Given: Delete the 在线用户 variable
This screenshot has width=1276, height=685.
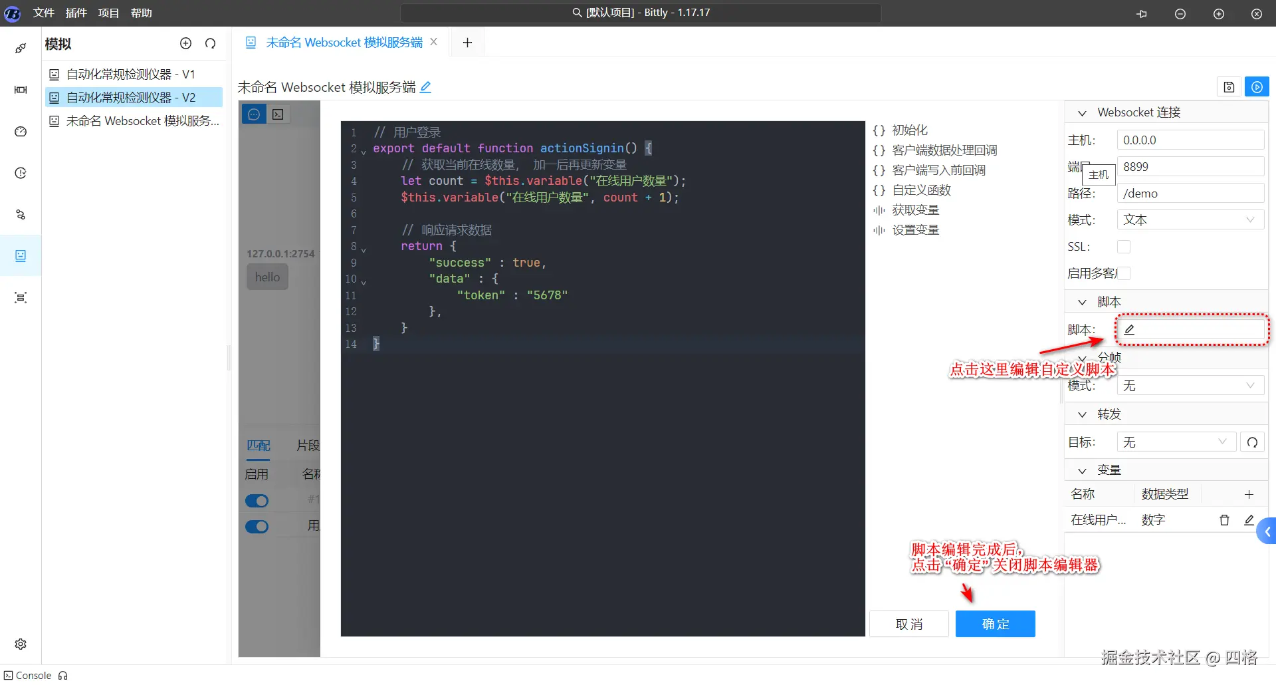Looking at the screenshot, I should coord(1224,520).
